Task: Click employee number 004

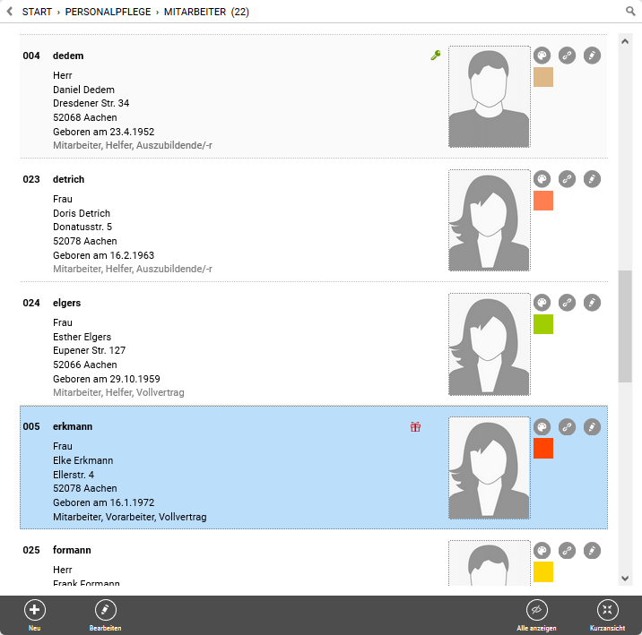Action: [31, 56]
